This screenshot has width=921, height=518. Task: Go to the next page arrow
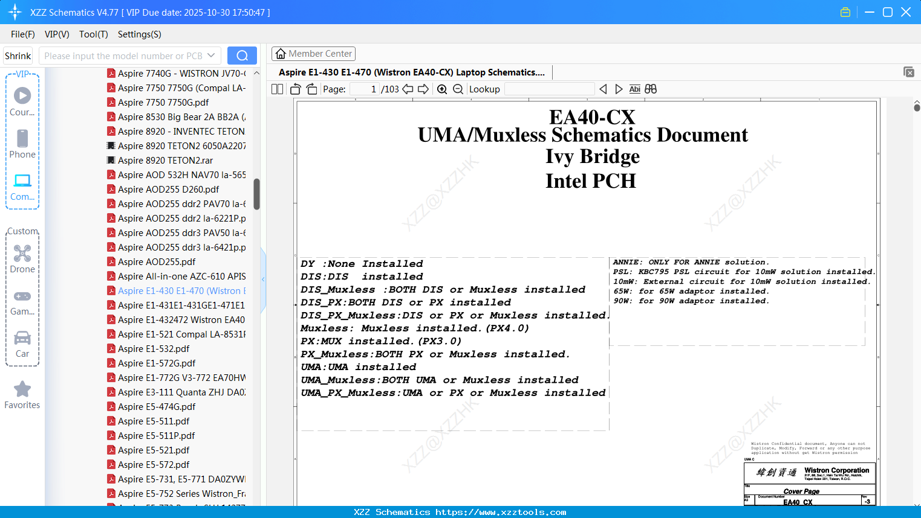coord(423,89)
